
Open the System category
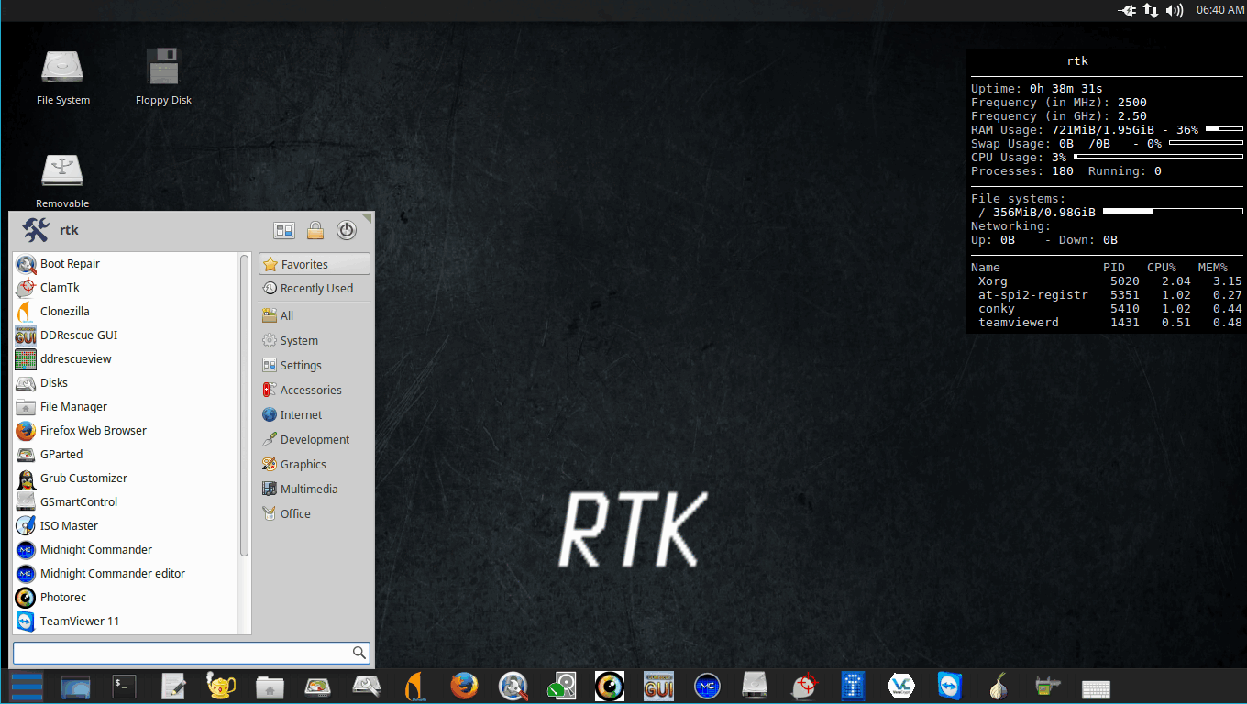pos(315,340)
